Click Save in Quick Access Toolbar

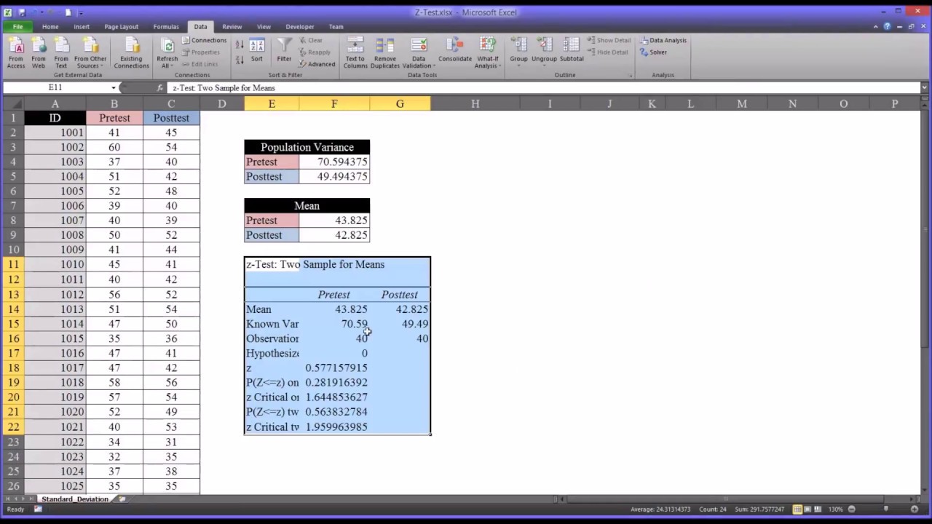tap(22, 12)
